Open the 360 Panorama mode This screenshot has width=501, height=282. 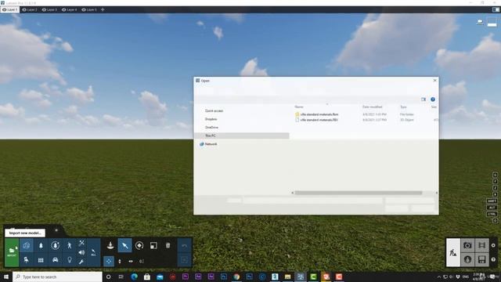click(467, 259)
